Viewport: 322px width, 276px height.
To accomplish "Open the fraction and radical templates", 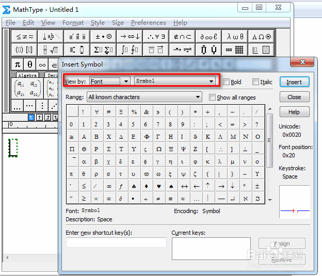I will point(51,50).
